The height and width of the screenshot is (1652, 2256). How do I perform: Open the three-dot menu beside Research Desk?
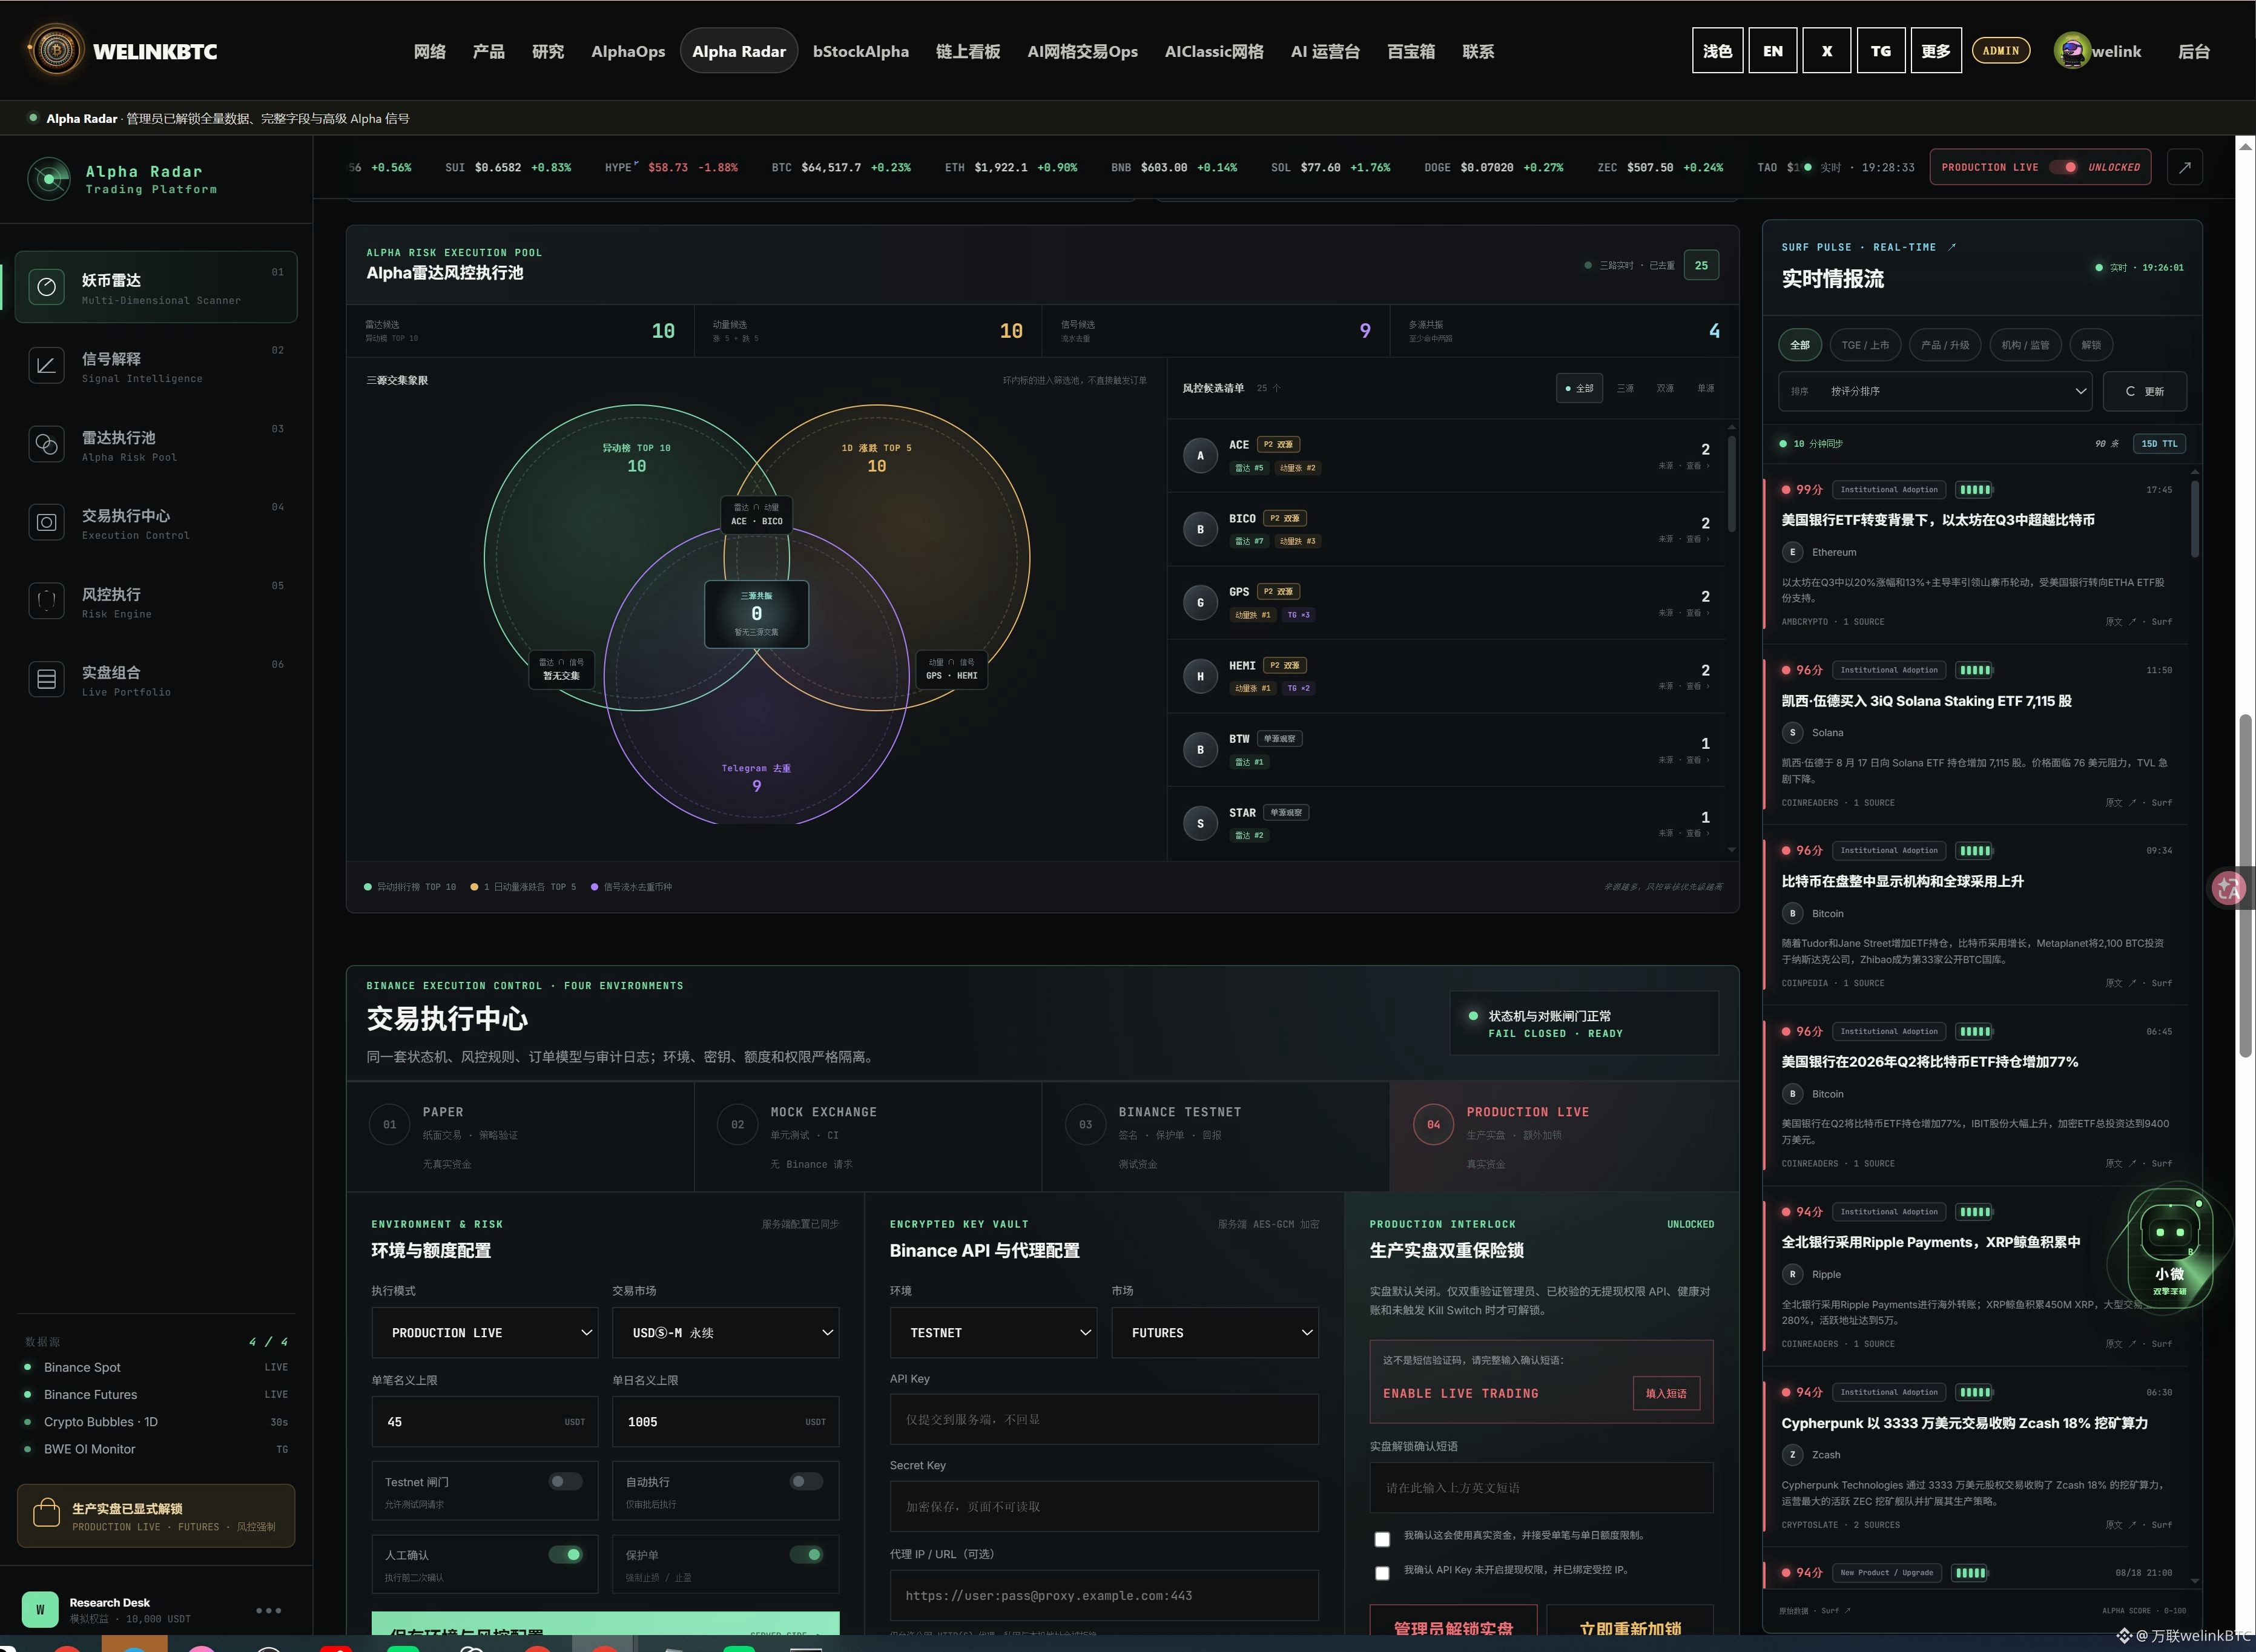point(268,1610)
